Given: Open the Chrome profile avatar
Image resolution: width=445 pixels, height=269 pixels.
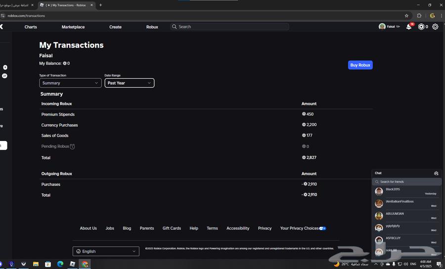Looking at the screenshot, I should [432, 16].
